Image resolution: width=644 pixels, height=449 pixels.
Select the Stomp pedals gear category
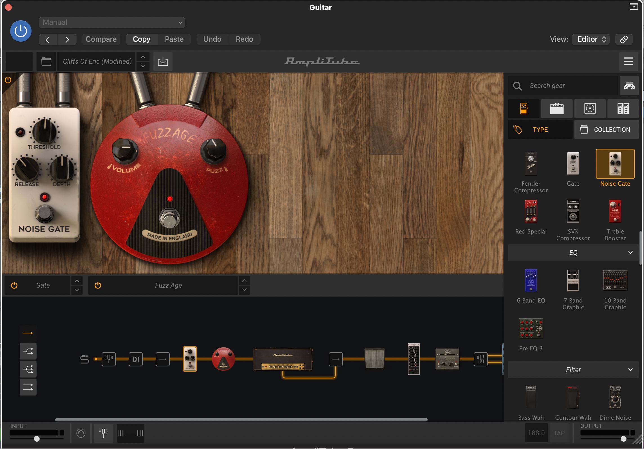click(x=524, y=108)
